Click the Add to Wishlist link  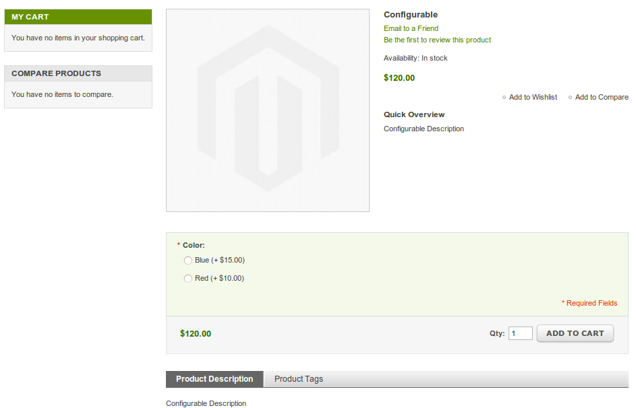tap(533, 97)
